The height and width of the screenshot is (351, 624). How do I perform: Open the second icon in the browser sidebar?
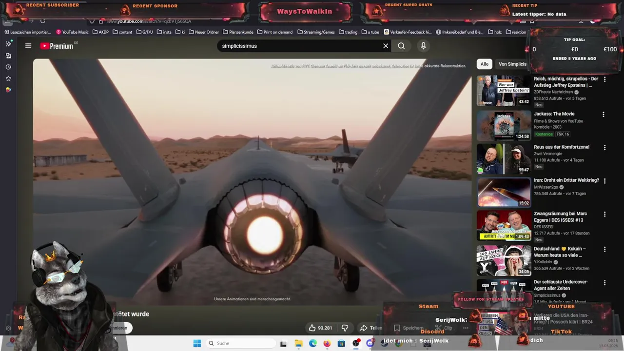[8, 56]
